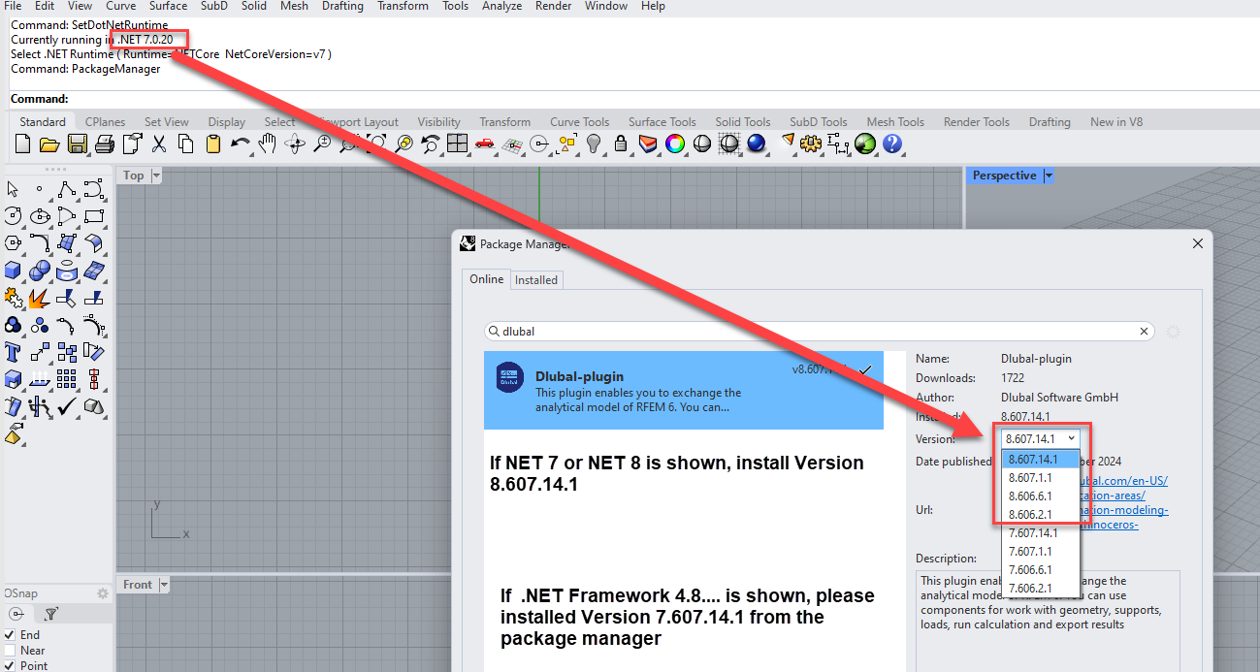This screenshot has height=672, width=1260.
Task: Click the blue Render sphere icon
Action: coord(757,144)
